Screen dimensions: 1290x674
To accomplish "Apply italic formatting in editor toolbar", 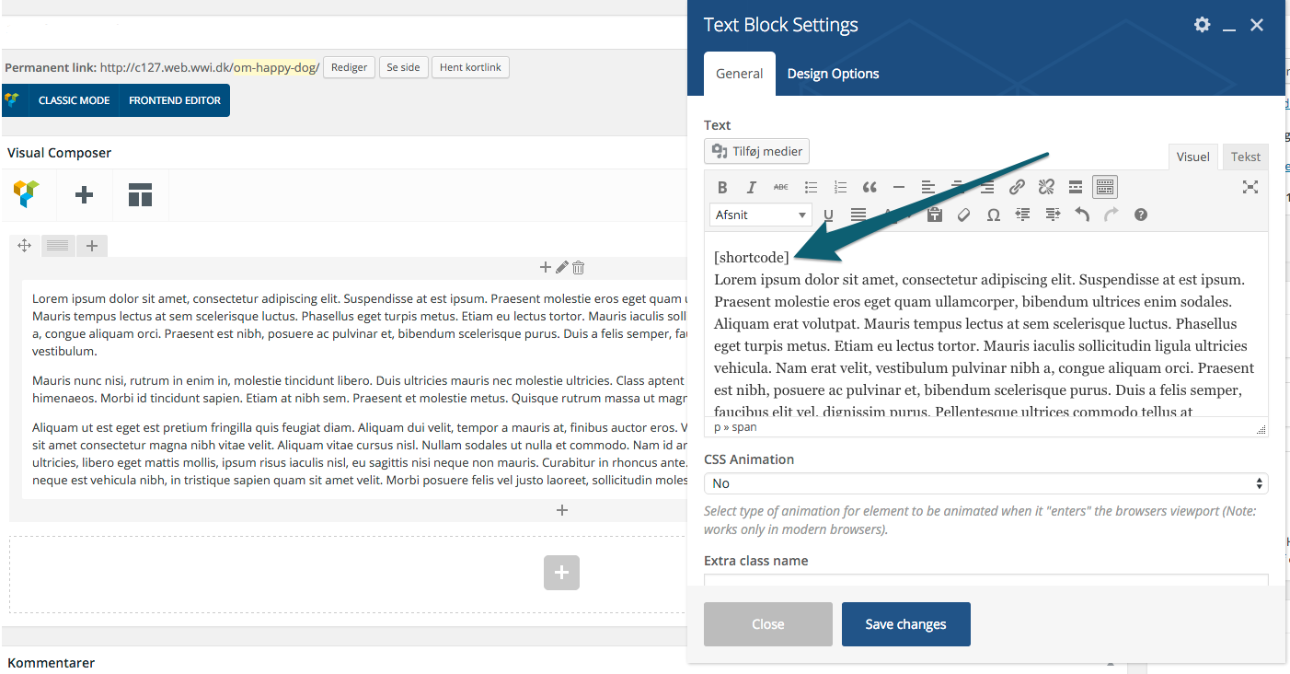I will click(x=751, y=188).
